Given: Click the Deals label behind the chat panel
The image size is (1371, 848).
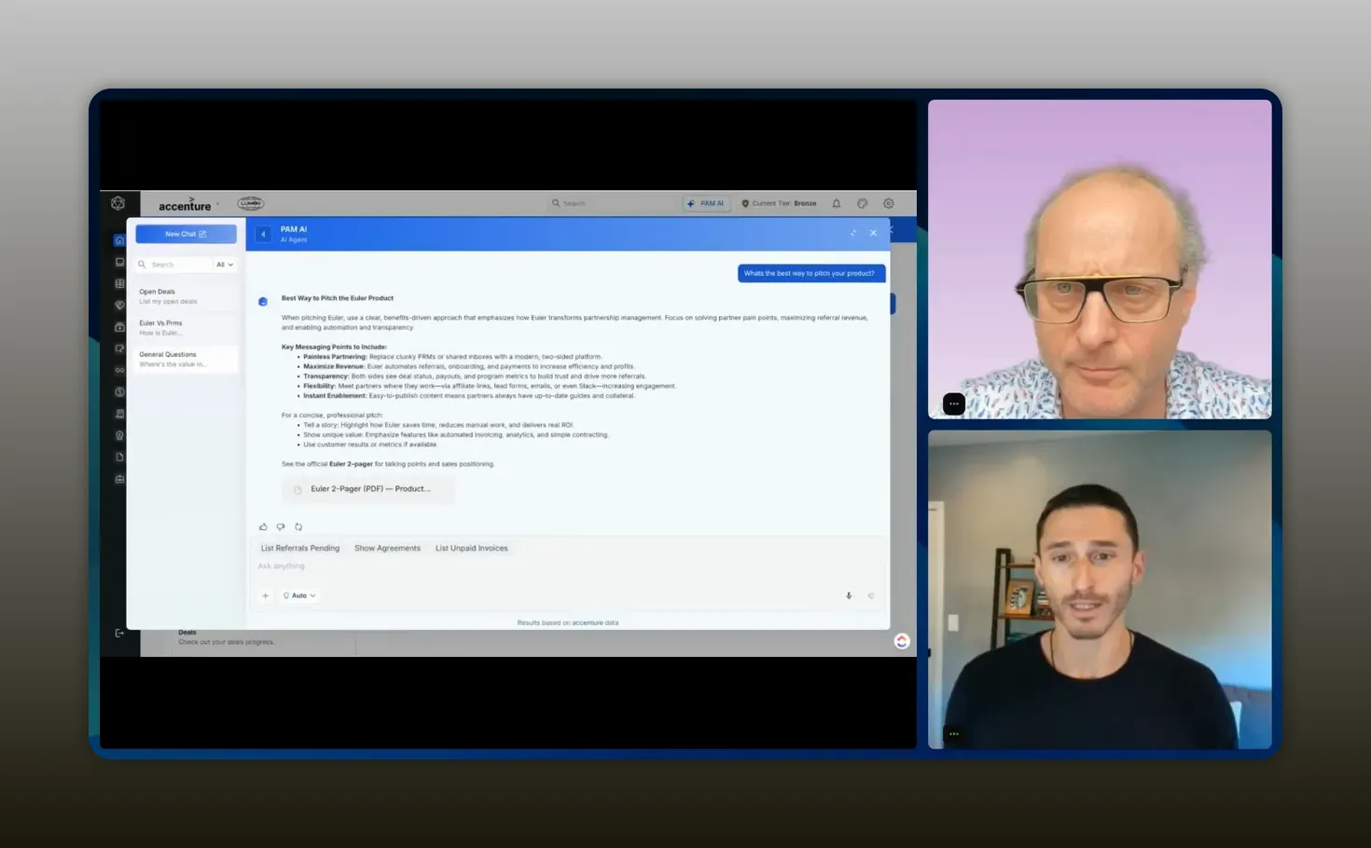Looking at the screenshot, I should [x=187, y=633].
